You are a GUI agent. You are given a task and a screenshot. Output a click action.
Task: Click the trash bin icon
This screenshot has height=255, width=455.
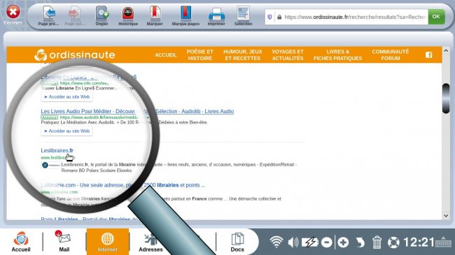(x=377, y=242)
